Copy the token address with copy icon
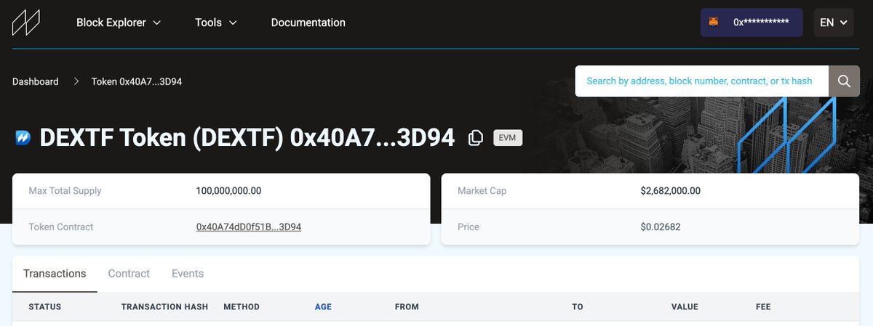The image size is (873, 326). (476, 138)
